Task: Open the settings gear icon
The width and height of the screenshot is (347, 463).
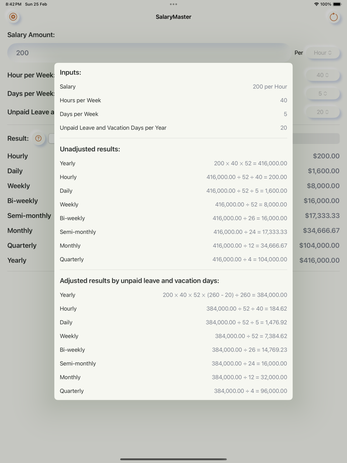Action: 13,17
